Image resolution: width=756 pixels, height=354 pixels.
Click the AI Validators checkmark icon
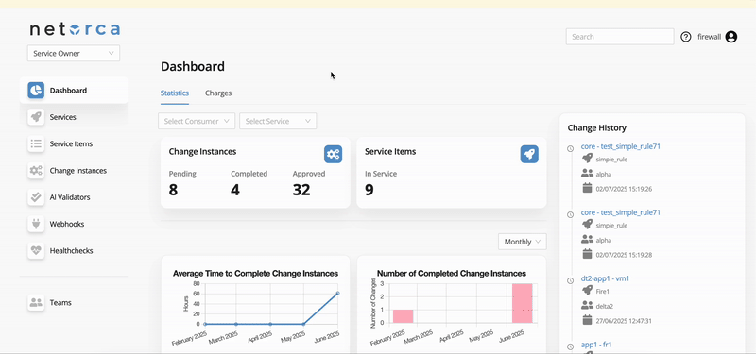click(36, 197)
